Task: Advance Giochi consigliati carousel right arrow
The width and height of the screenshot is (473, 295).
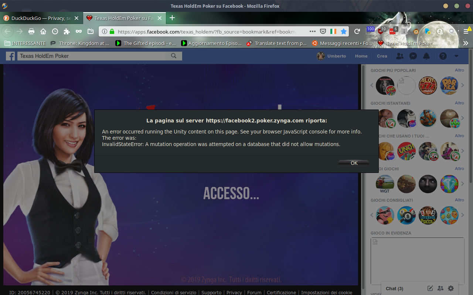Action: (463, 215)
